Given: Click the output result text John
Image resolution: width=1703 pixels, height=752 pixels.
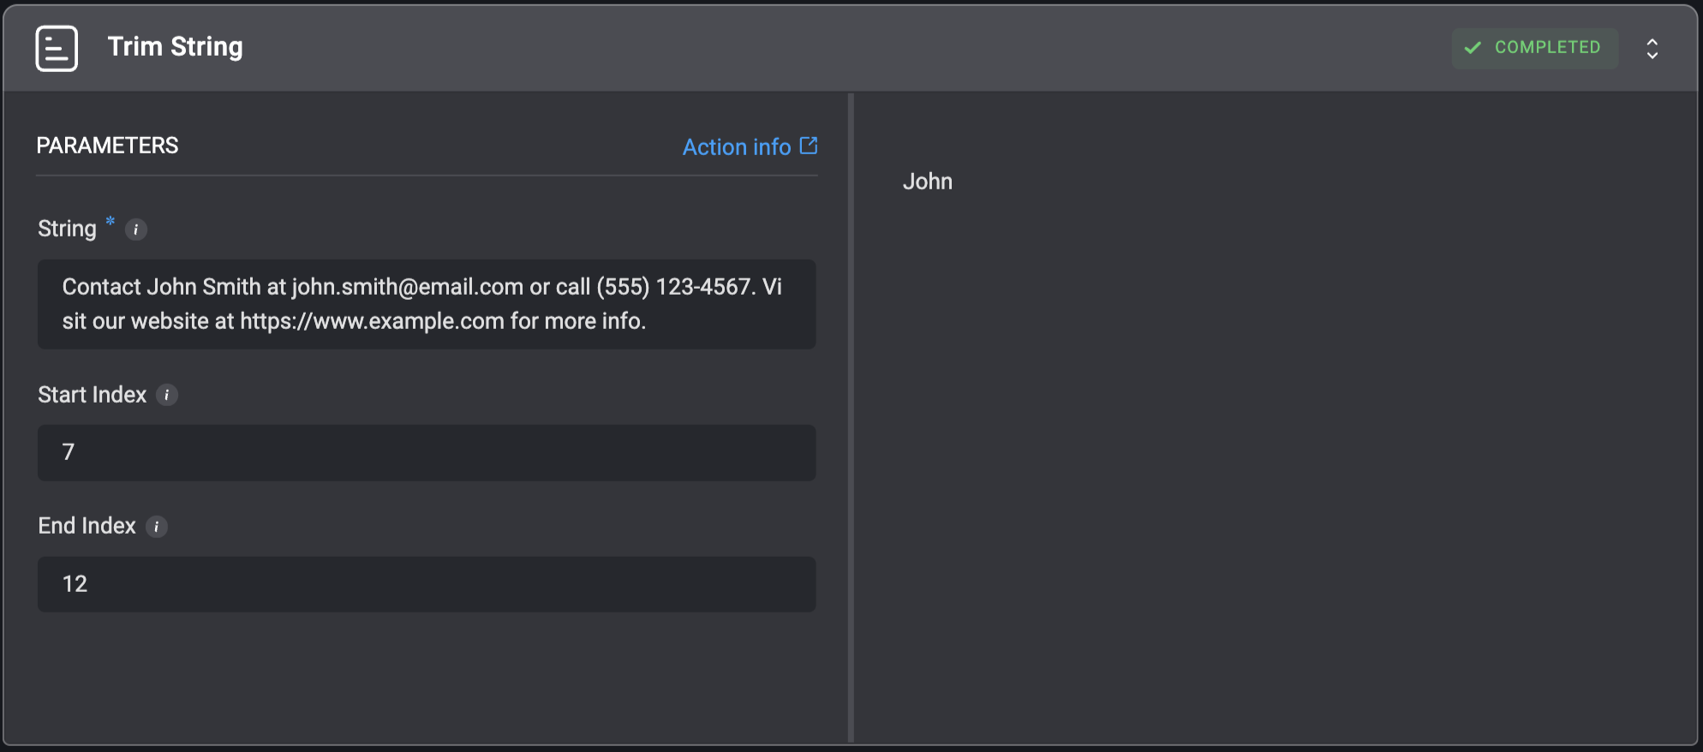Looking at the screenshot, I should [927, 182].
